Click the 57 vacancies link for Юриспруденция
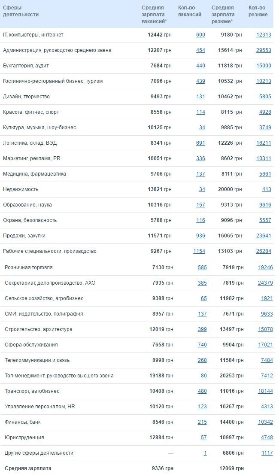This screenshot has width=279, height=474. click(203, 438)
